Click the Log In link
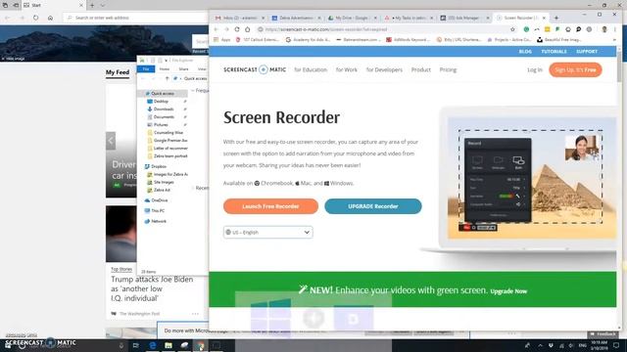Viewport: 627px width, 352px height. pyautogui.click(x=535, y=69)
